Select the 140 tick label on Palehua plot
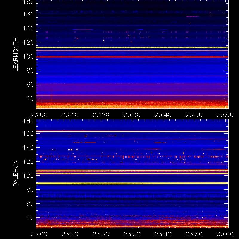The height and width of the screenshot is (239, 239). pos(28,148)
